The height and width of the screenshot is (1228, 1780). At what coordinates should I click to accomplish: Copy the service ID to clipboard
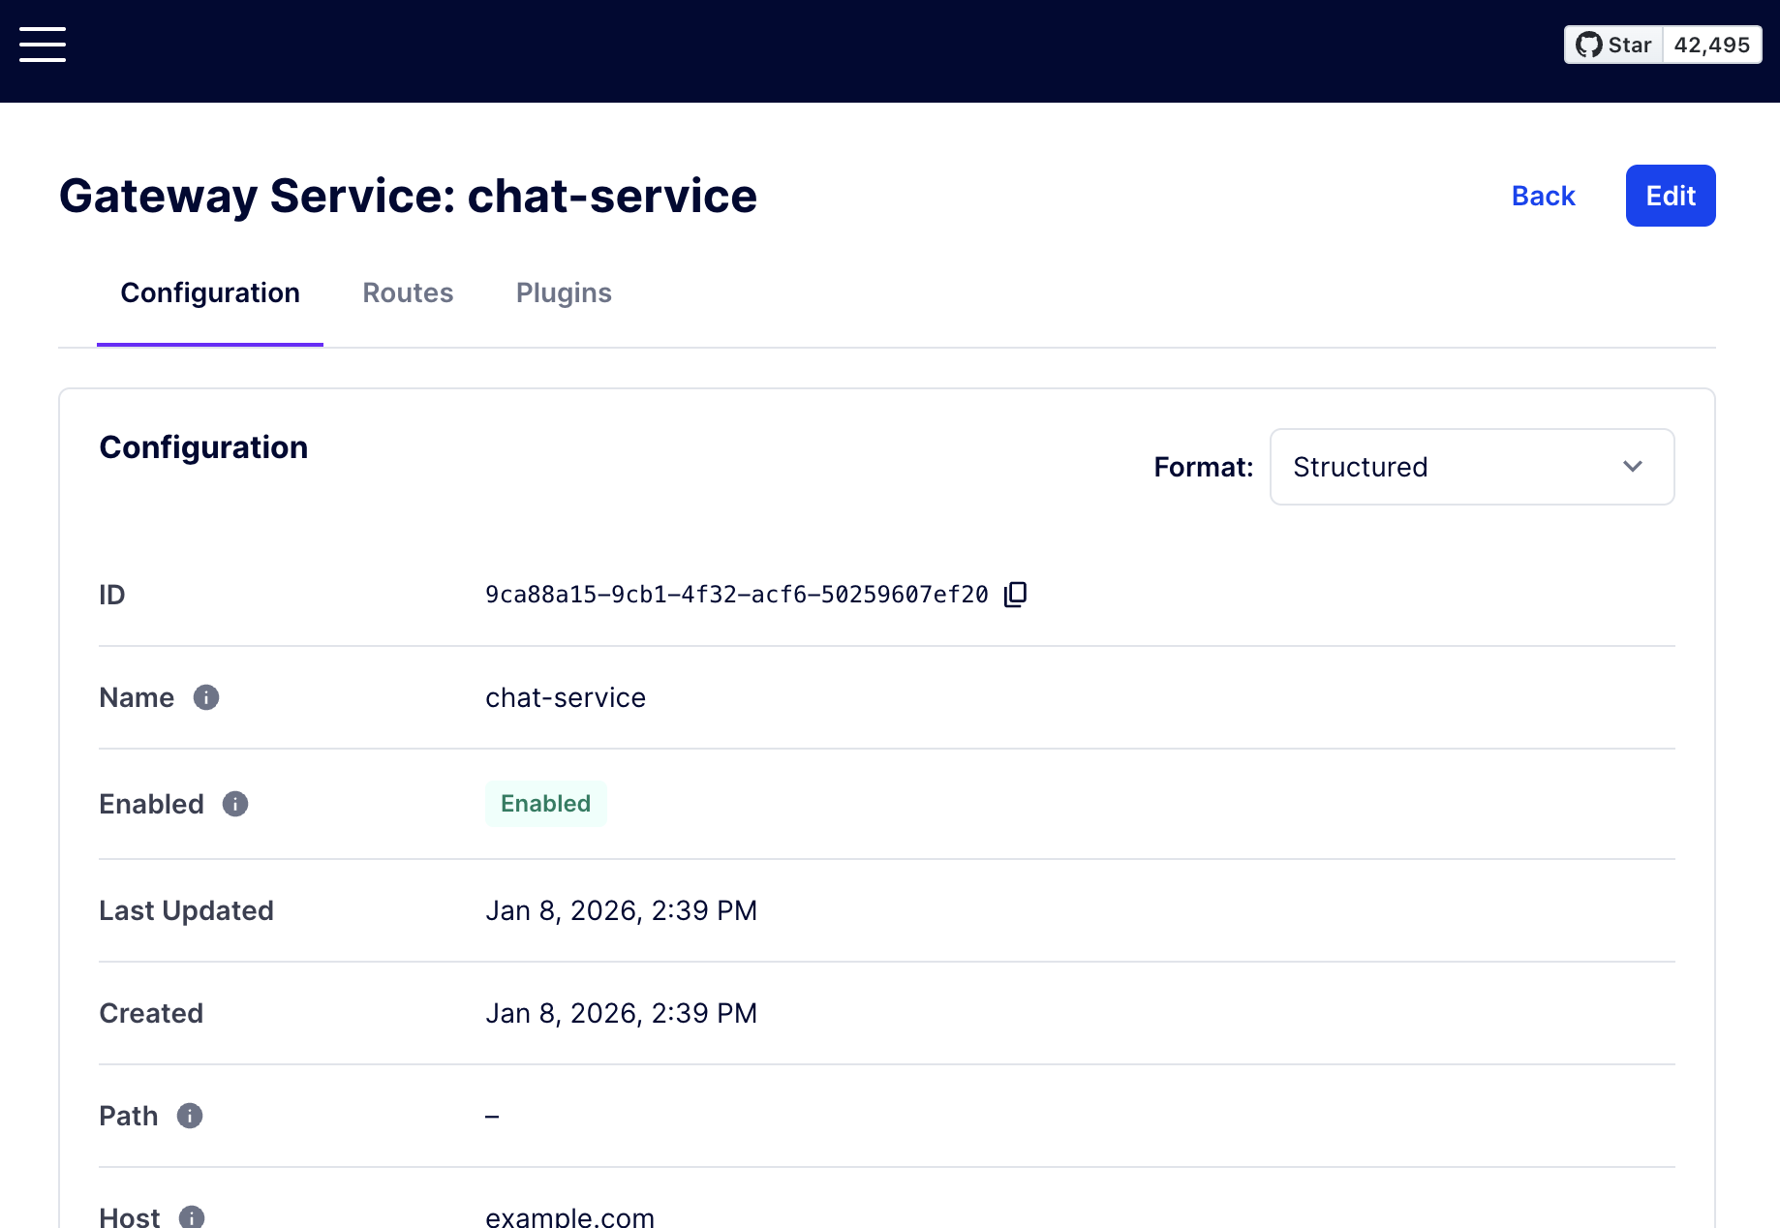(1015, 594)
